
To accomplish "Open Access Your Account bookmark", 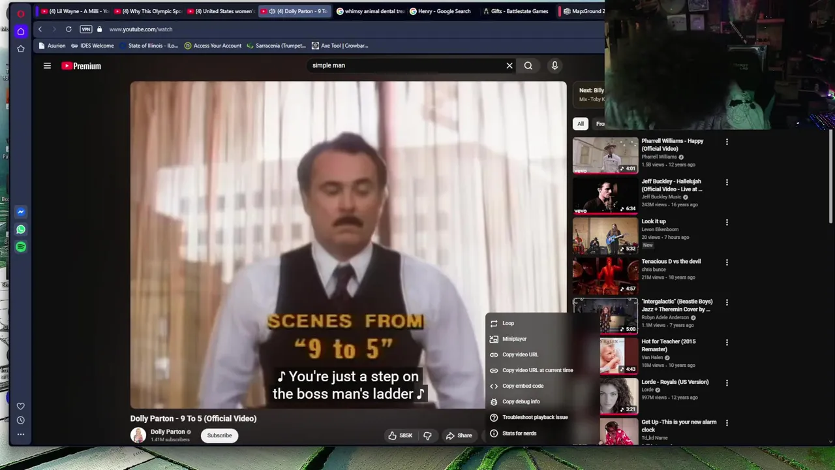I will tap(213, 46).
